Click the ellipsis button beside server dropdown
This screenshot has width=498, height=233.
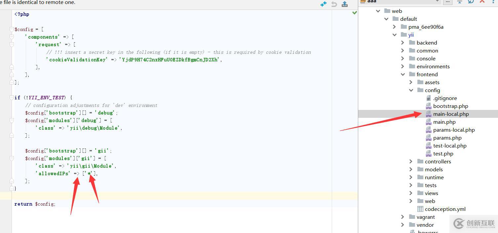point(447,1)
